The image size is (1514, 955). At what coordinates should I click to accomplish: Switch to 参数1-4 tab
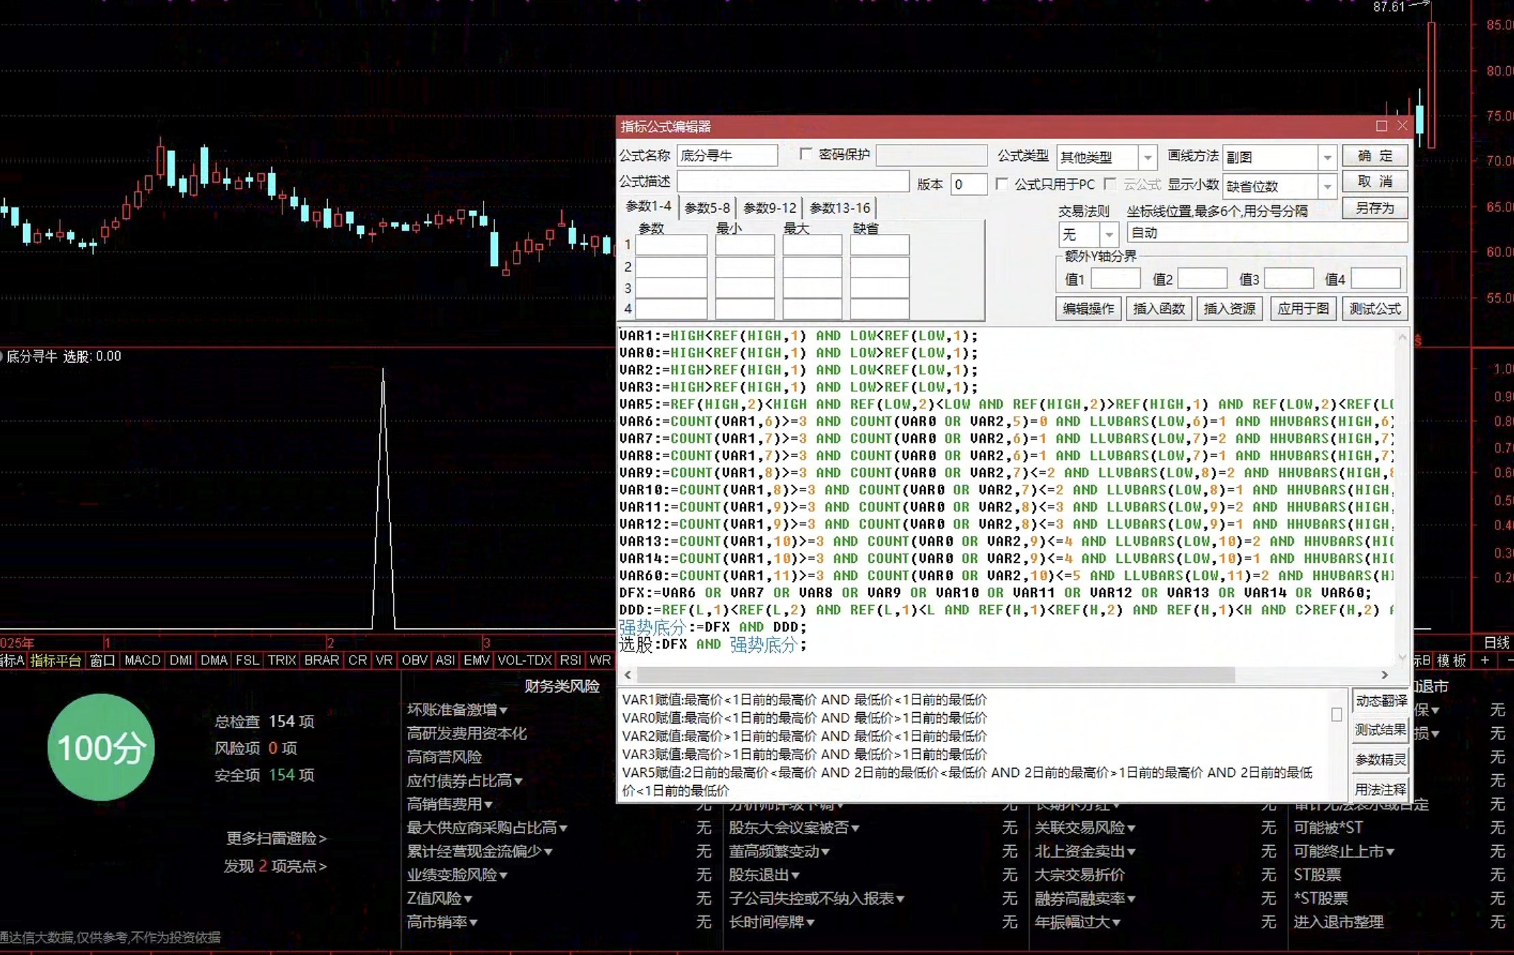point(648,207)
